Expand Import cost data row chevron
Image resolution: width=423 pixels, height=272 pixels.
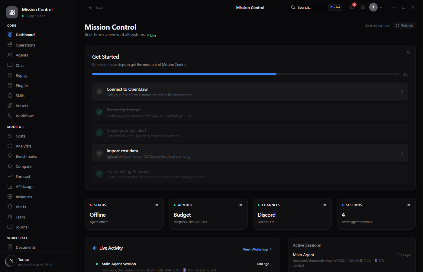[402, 153]
